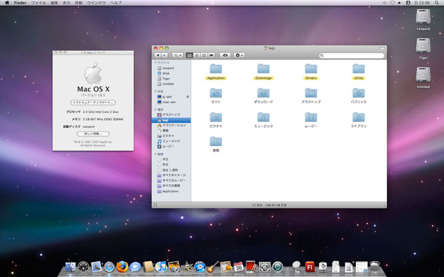
Task: Switch to icon view mode
Action: tap(189, 55)
